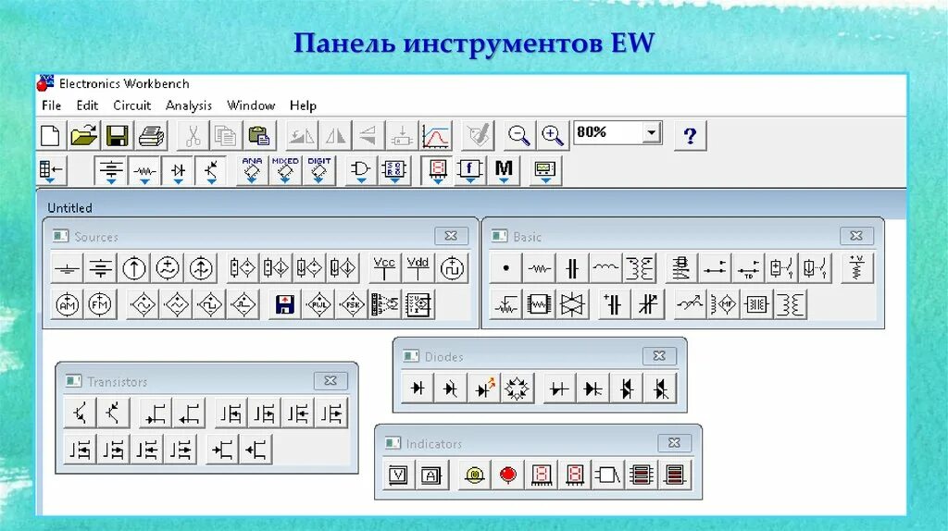This screenshot has height=531, width=948.
Task: Print using the printer icon
Action: [151, 135]
